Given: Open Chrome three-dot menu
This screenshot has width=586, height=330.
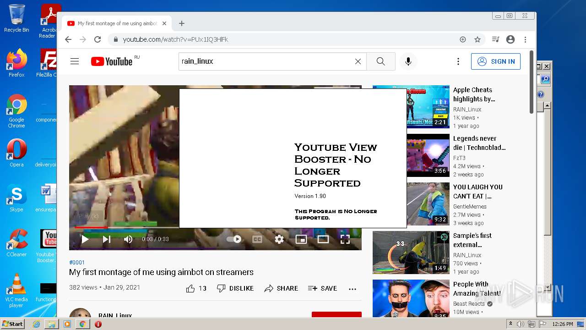Looking at the screenshot, I should 526,39.
